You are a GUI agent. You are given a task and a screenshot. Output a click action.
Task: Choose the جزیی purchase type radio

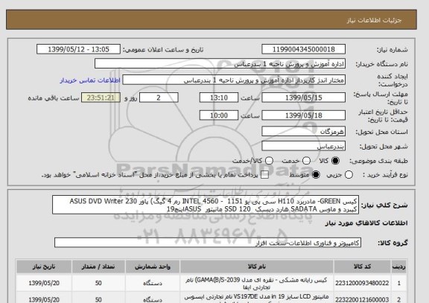(x=349, y=175)
